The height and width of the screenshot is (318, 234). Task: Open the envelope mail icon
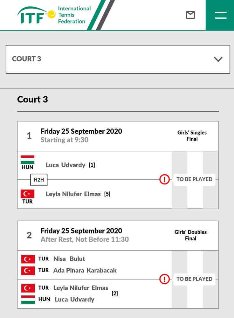(190, 15)
